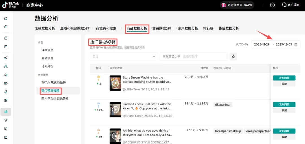305x144 pixels.
Task: Open the video camera icon in sidebar
Action: (x=6, y=83)
